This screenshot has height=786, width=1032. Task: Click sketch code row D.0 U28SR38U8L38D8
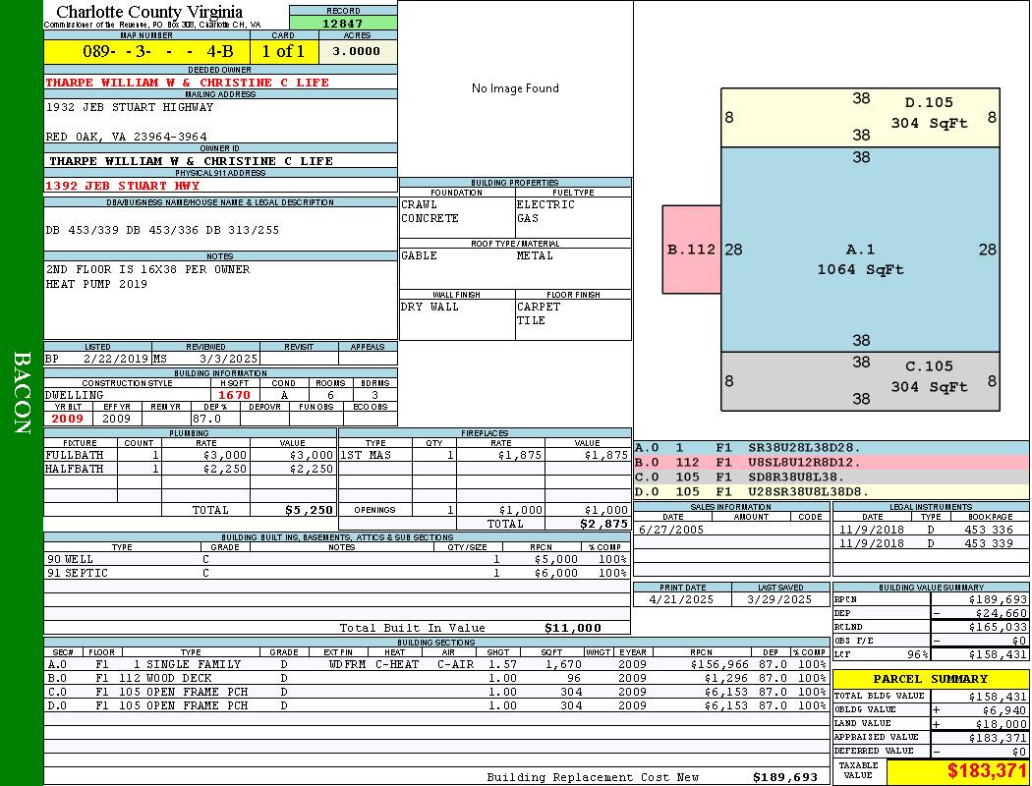click(x=831, y=491)
